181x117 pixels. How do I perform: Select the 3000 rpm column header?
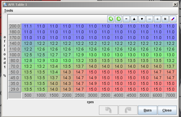point(93,95)
